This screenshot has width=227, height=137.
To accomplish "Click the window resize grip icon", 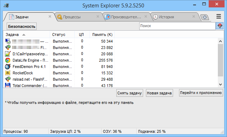I will click(222, 132).
